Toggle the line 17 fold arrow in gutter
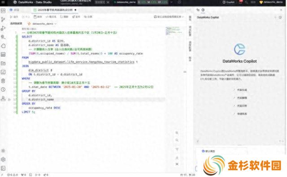This screenshot has width=287, height=177. 9,100
